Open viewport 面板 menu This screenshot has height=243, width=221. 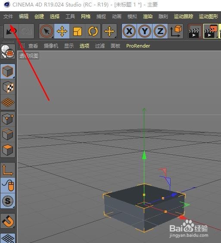(115, 46)
